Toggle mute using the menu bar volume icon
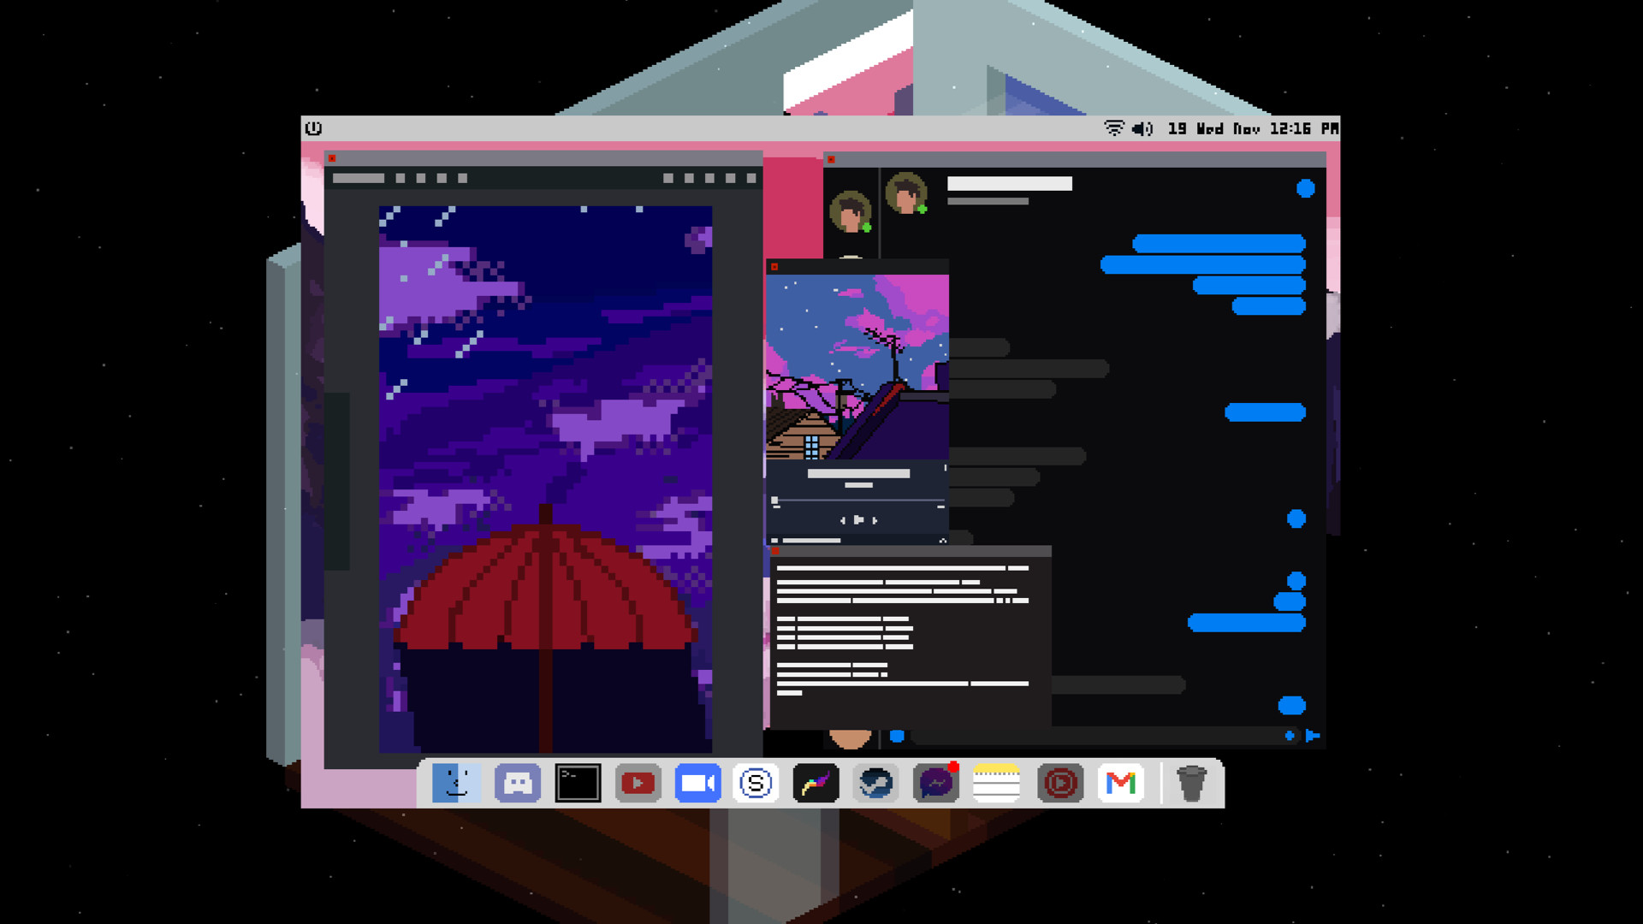The width and height of the screenshot is (1643, 924). [1142, 128]
